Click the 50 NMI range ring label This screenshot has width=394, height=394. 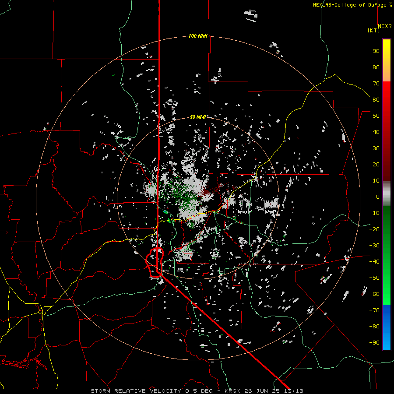click(x=198, y=117)
